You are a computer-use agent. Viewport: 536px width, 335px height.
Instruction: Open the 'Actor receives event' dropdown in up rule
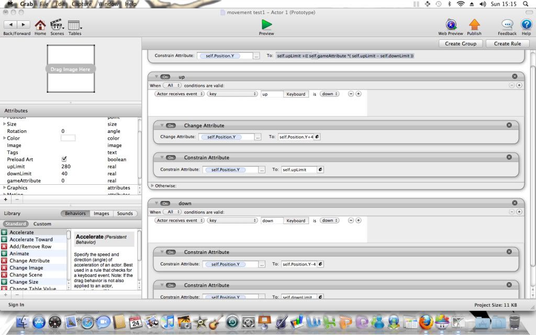point(179,94)
